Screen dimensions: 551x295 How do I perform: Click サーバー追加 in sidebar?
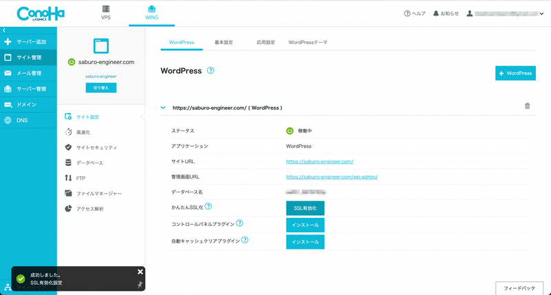pyautogui.click(x=28, y=42)
